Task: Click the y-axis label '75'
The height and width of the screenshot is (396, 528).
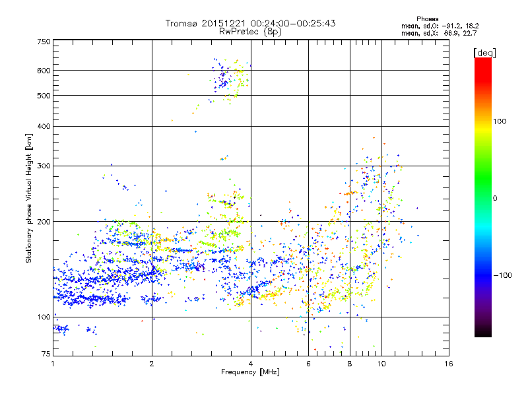Action: click(46, 354)
